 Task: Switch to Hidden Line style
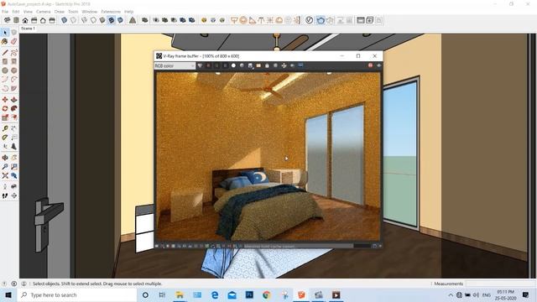[93, 20]
